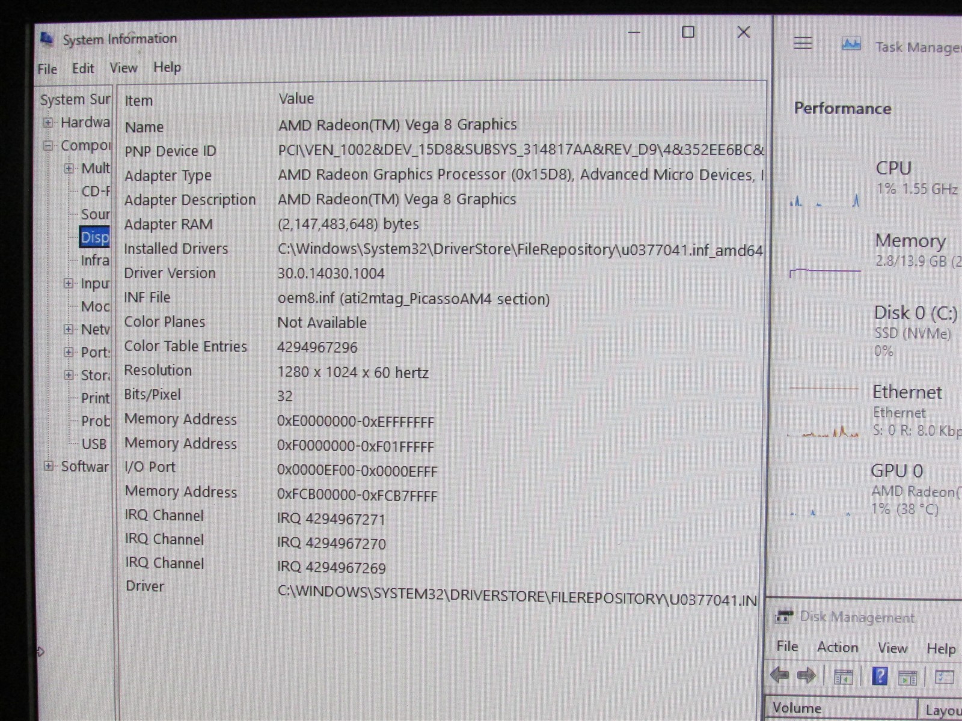Expand the Input node in the tree

coord(69,283)
